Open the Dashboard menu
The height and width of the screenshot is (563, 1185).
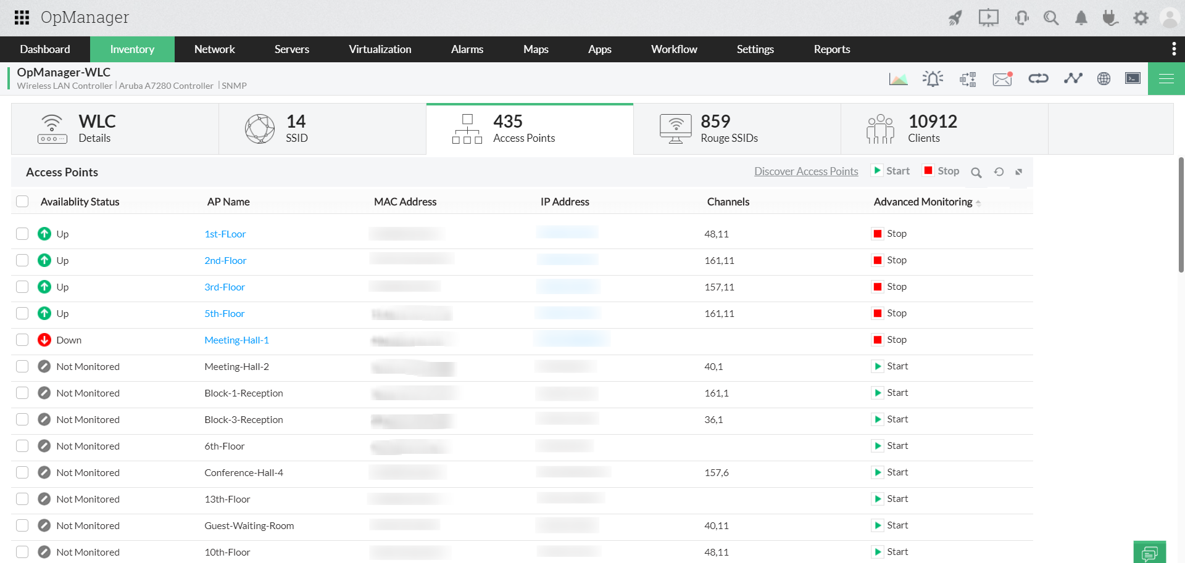[x=45, y=49]
